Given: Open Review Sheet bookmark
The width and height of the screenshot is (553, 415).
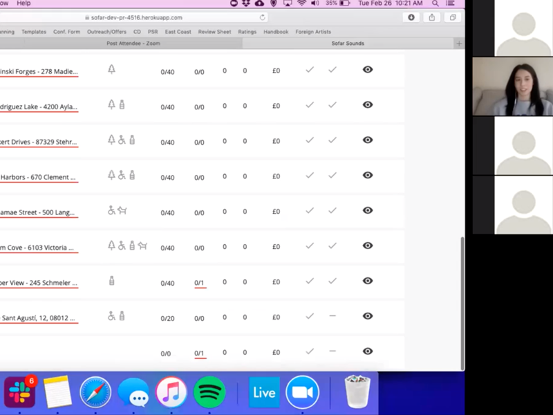Looking at the screenshot, I should point(214,32).
